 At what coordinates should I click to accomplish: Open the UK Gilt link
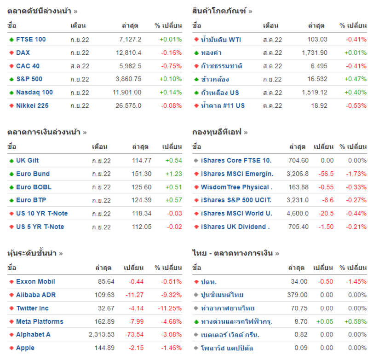point(27,161)
